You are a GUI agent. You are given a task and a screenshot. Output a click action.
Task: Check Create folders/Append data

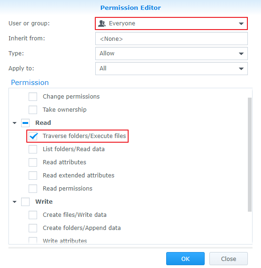[x=33, y=228]
